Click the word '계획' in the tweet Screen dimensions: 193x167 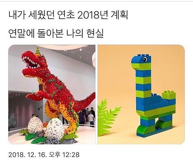pos(119,15)
